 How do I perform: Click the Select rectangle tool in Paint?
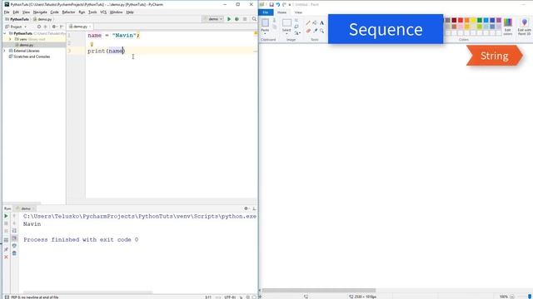click(286, 22)
